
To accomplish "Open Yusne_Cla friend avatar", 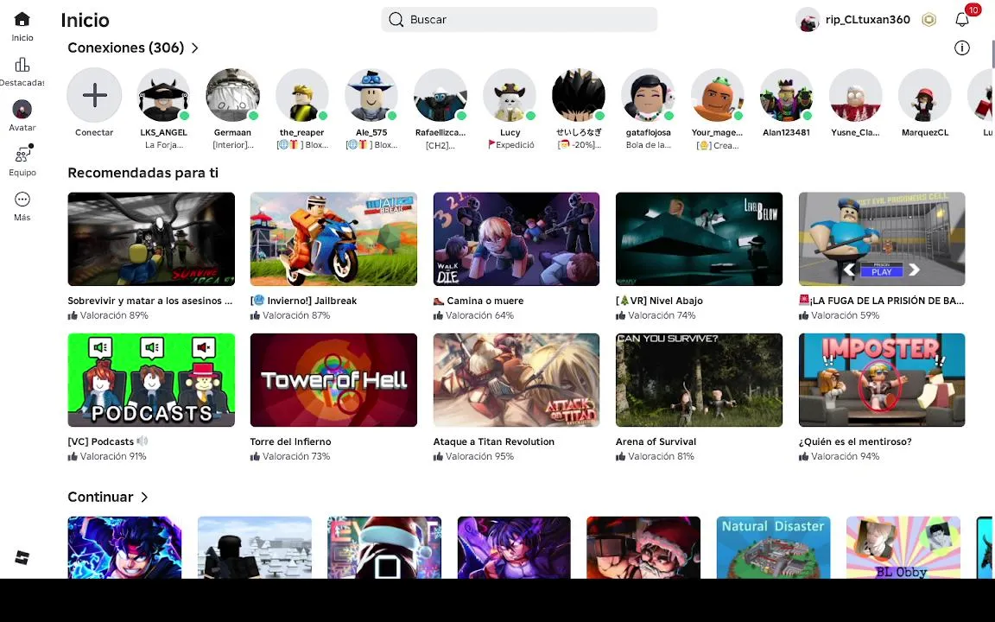I will pyautogui.click(x=855, y=95).
